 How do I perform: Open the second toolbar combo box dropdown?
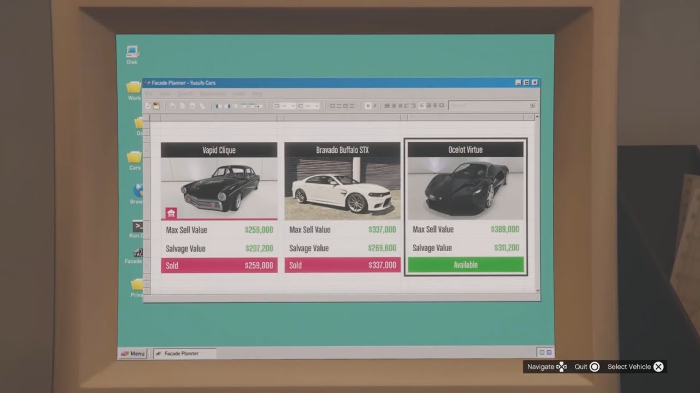(x=309, y=106)
